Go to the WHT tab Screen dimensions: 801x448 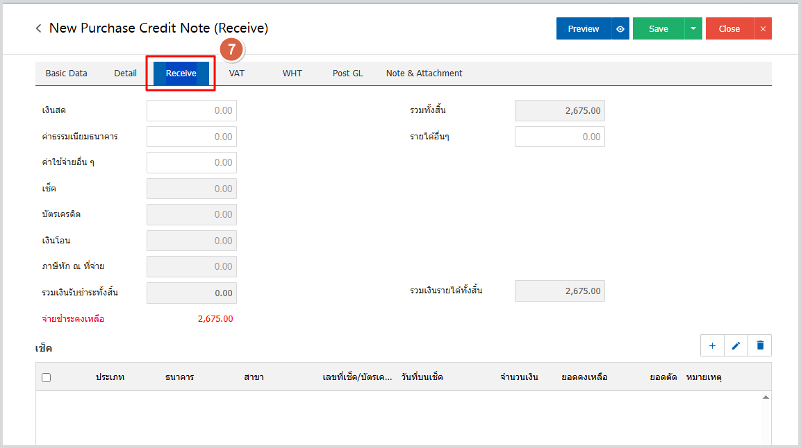tap(292, 74)
